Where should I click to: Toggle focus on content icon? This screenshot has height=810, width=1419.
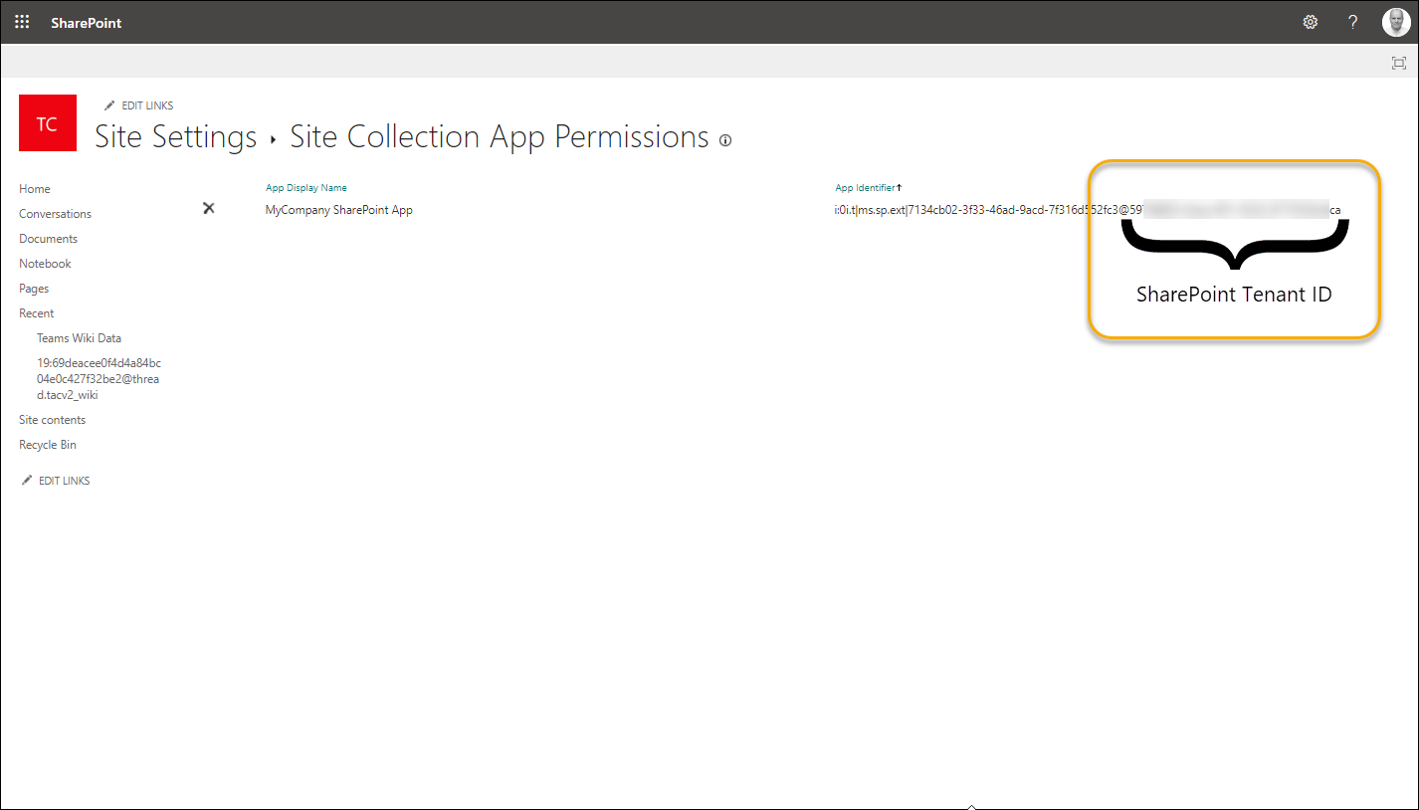point(1398,63)
